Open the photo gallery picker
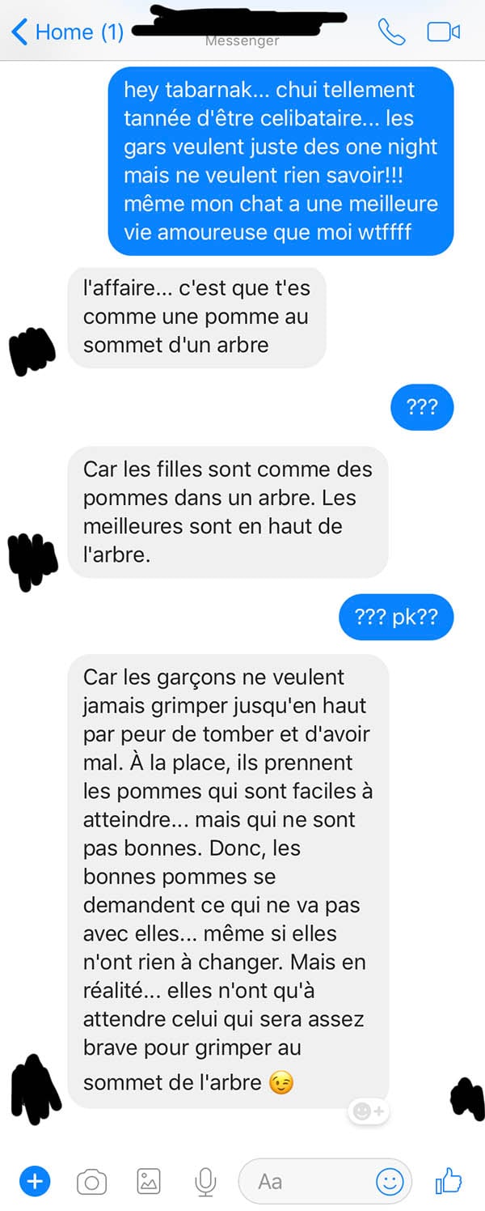 (x=149, y=1182)
